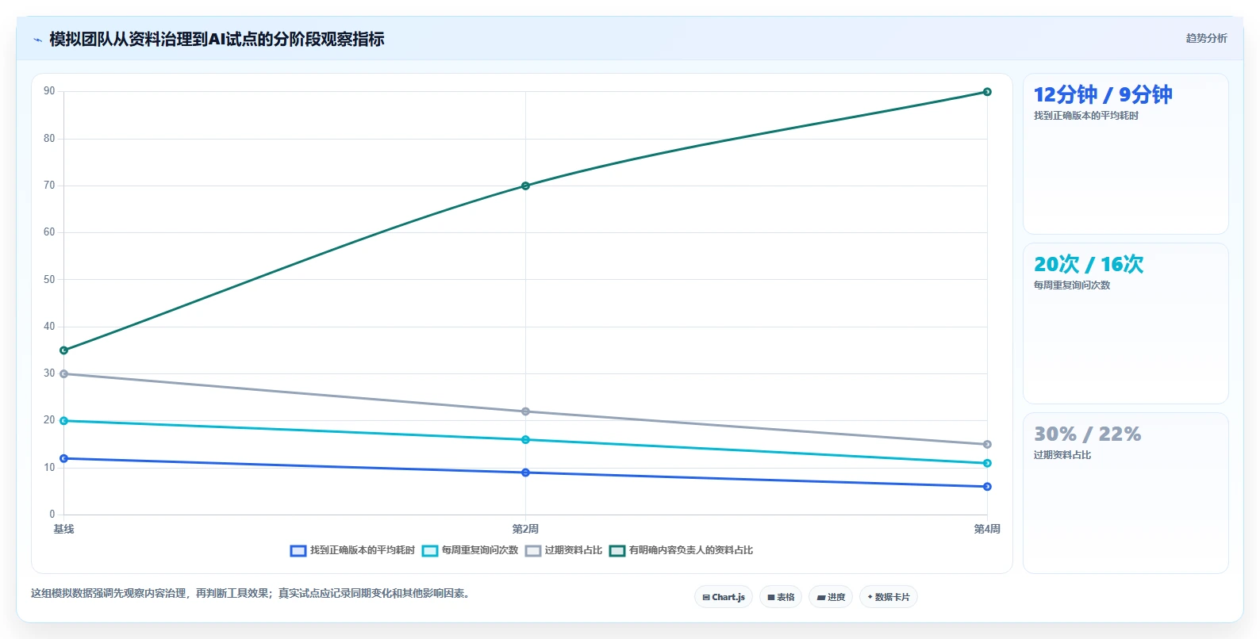This screenshot has height=639, width=1260.
Task: Click cyan data point at 基线 value 20
Action: click(x=64, y=421)
